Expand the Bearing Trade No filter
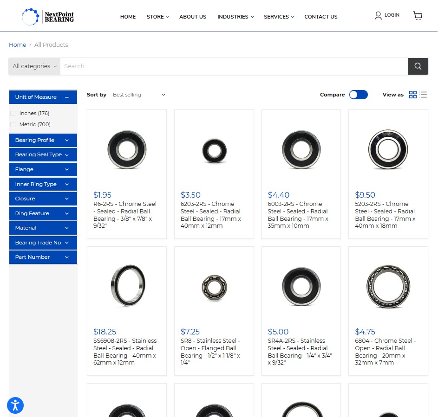The height and width of the screenshot is (417, 438). (43, 243)
